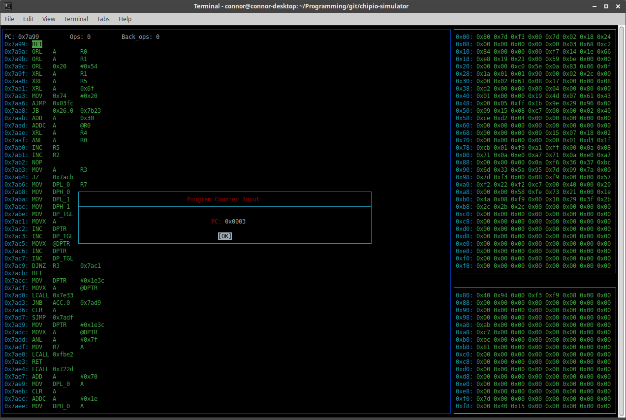626x420 pixels.
Task: Click upper memory row 0x78 address label
Action: [464, 148]
